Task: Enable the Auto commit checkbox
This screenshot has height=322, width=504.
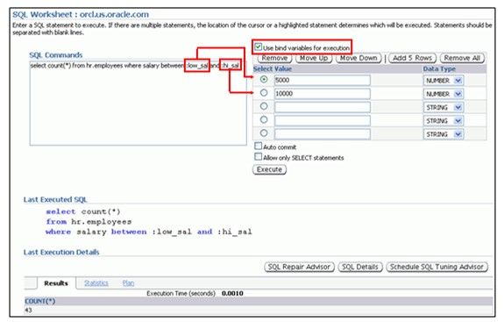Action: 258,146
